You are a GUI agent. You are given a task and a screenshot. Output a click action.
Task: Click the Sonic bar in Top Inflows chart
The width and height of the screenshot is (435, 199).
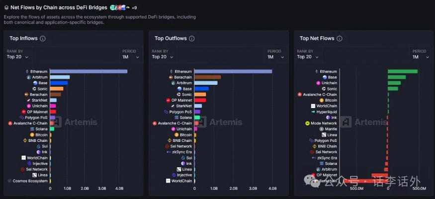point(57,89)
